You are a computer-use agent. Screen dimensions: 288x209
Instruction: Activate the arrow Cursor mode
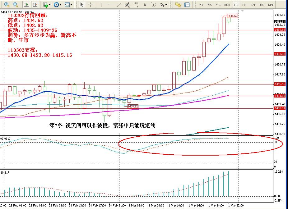[x=81, y=5]
